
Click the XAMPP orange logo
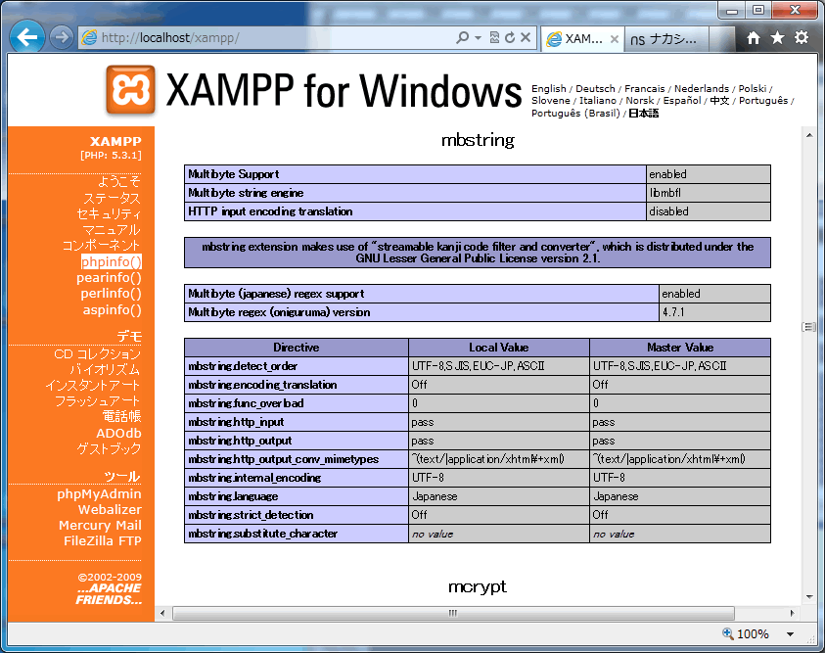pyautogui.click(x=130, y=90)
